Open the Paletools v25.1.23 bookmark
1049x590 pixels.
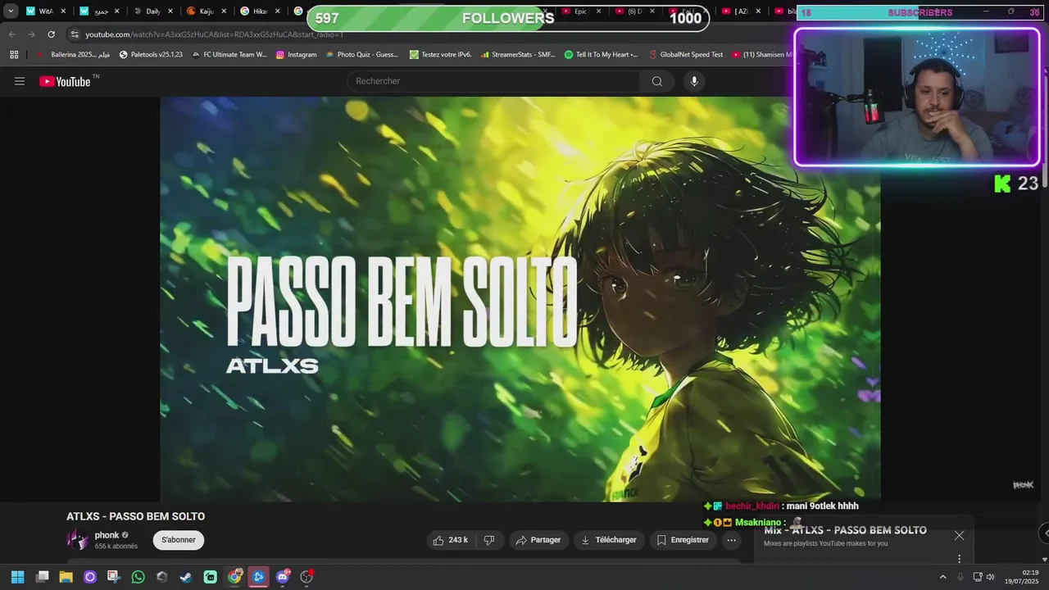click(151, 55)
